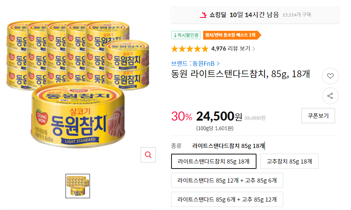Click the orange 참치/연어 통조림 베스트 1위 badge
This screenshot has width=351, height=210.
[x=232, y=35]
